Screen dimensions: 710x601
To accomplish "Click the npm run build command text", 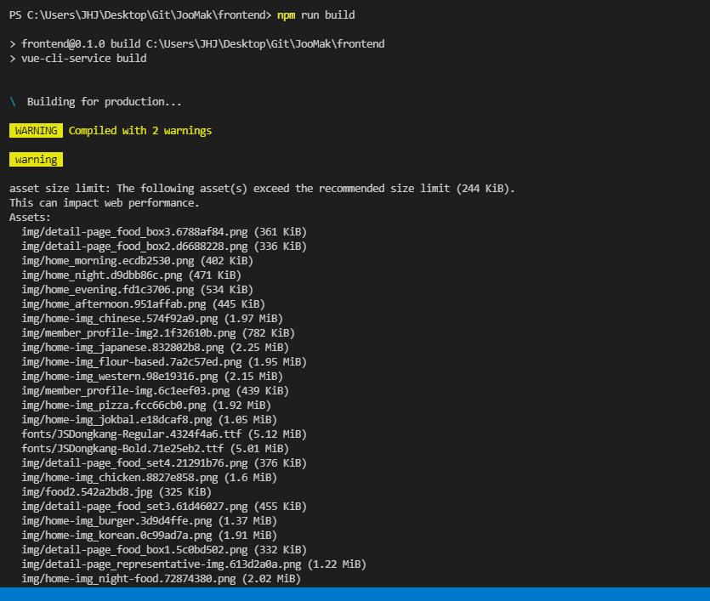I will point(316,15).
